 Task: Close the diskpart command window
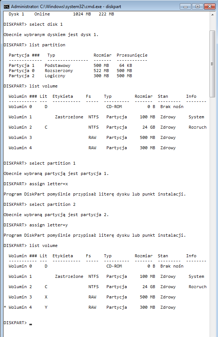click(x=210, y=7)
